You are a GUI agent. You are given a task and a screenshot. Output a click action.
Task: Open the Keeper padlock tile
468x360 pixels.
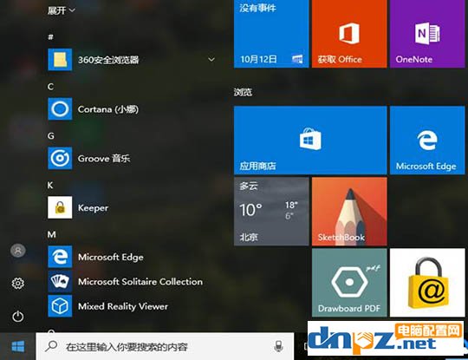click(x=427, y=283)
